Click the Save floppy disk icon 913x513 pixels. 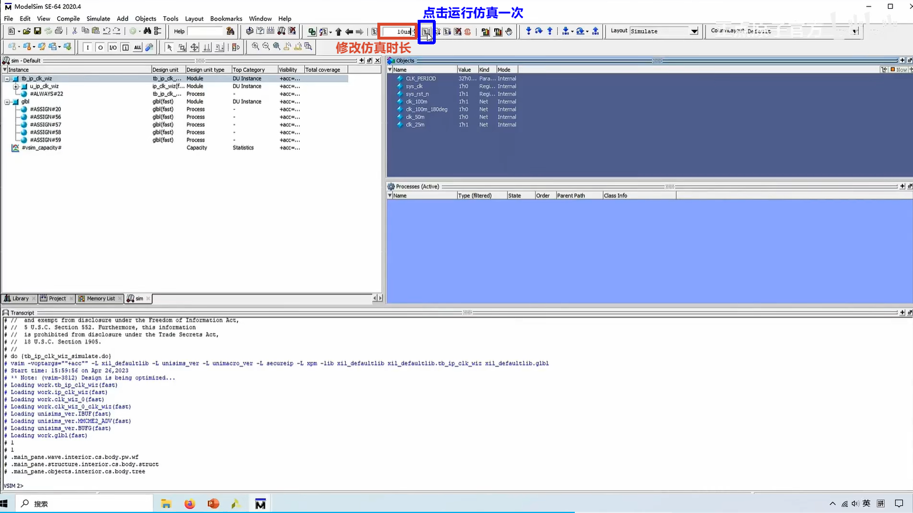(x=37, y=31)
